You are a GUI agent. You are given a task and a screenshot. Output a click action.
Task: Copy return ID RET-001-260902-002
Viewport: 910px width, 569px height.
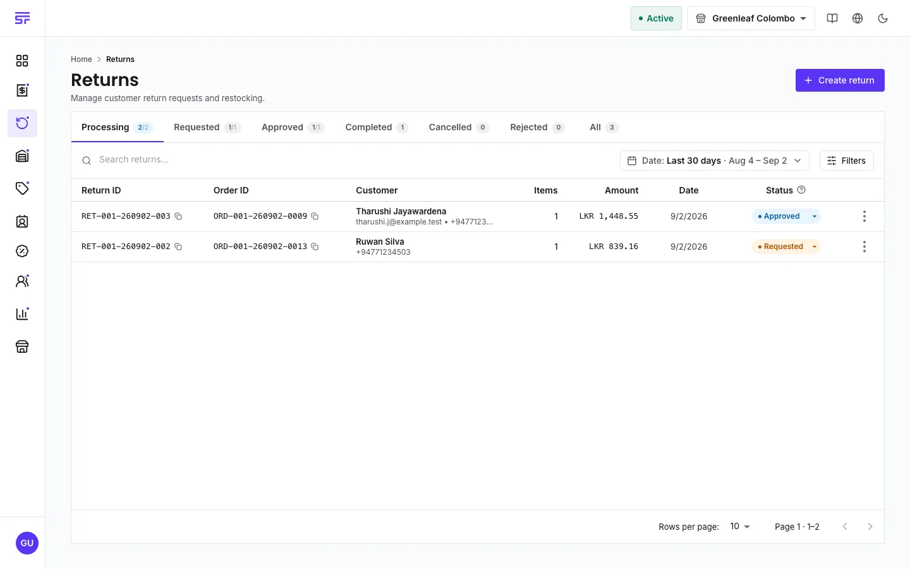(x=178, y=247)
